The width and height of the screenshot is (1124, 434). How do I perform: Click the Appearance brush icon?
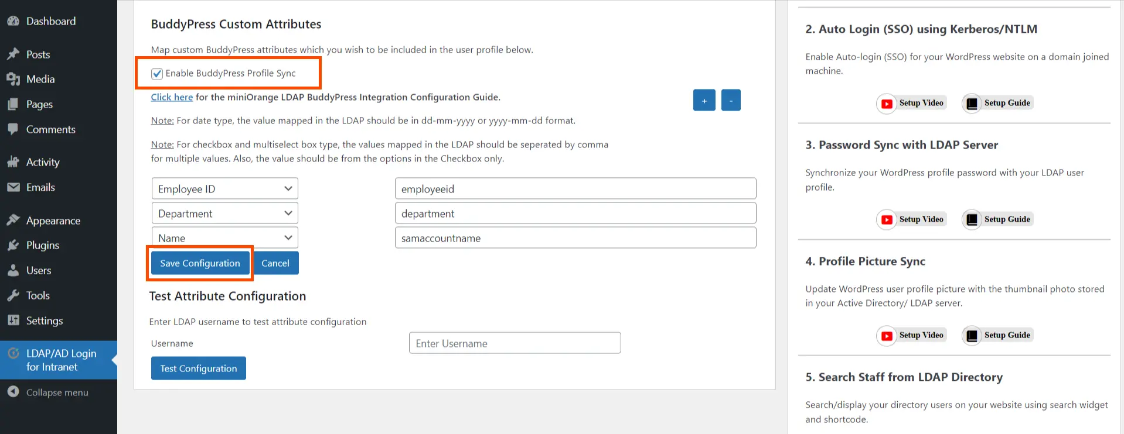[x=13, y=221]
